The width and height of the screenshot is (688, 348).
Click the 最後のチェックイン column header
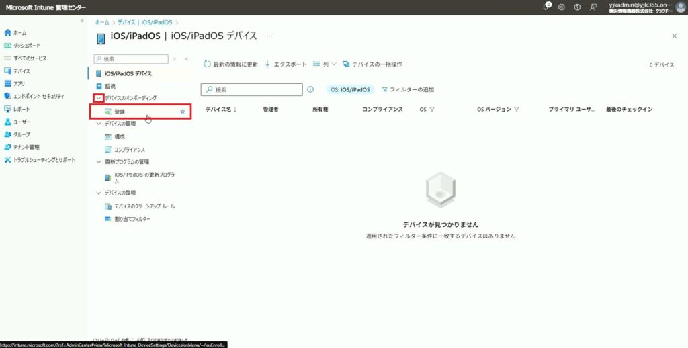point(629,110)
